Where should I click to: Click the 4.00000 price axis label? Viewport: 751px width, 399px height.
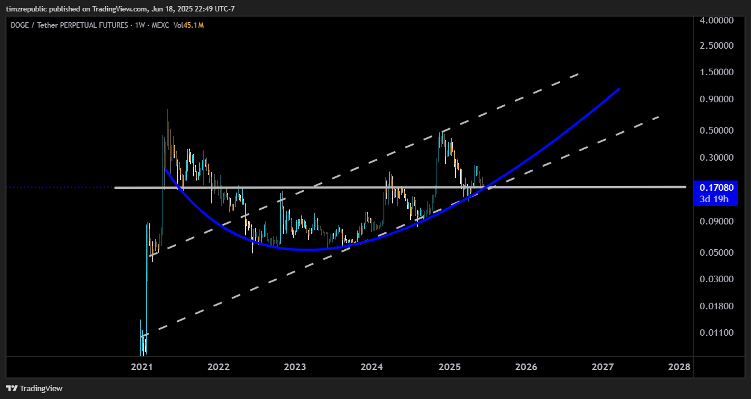click(x=717, y=20)
